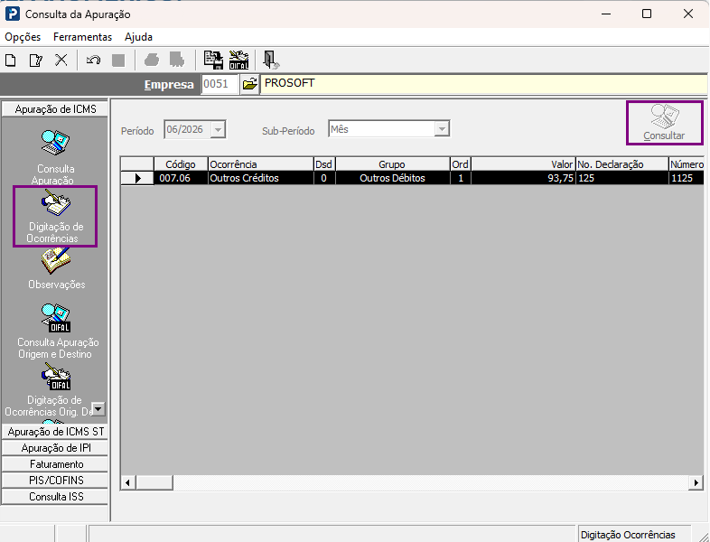Click the PROSOFT company name field
Image resolution: width=710 pixels, height=542 pixels.
(483, 84)
